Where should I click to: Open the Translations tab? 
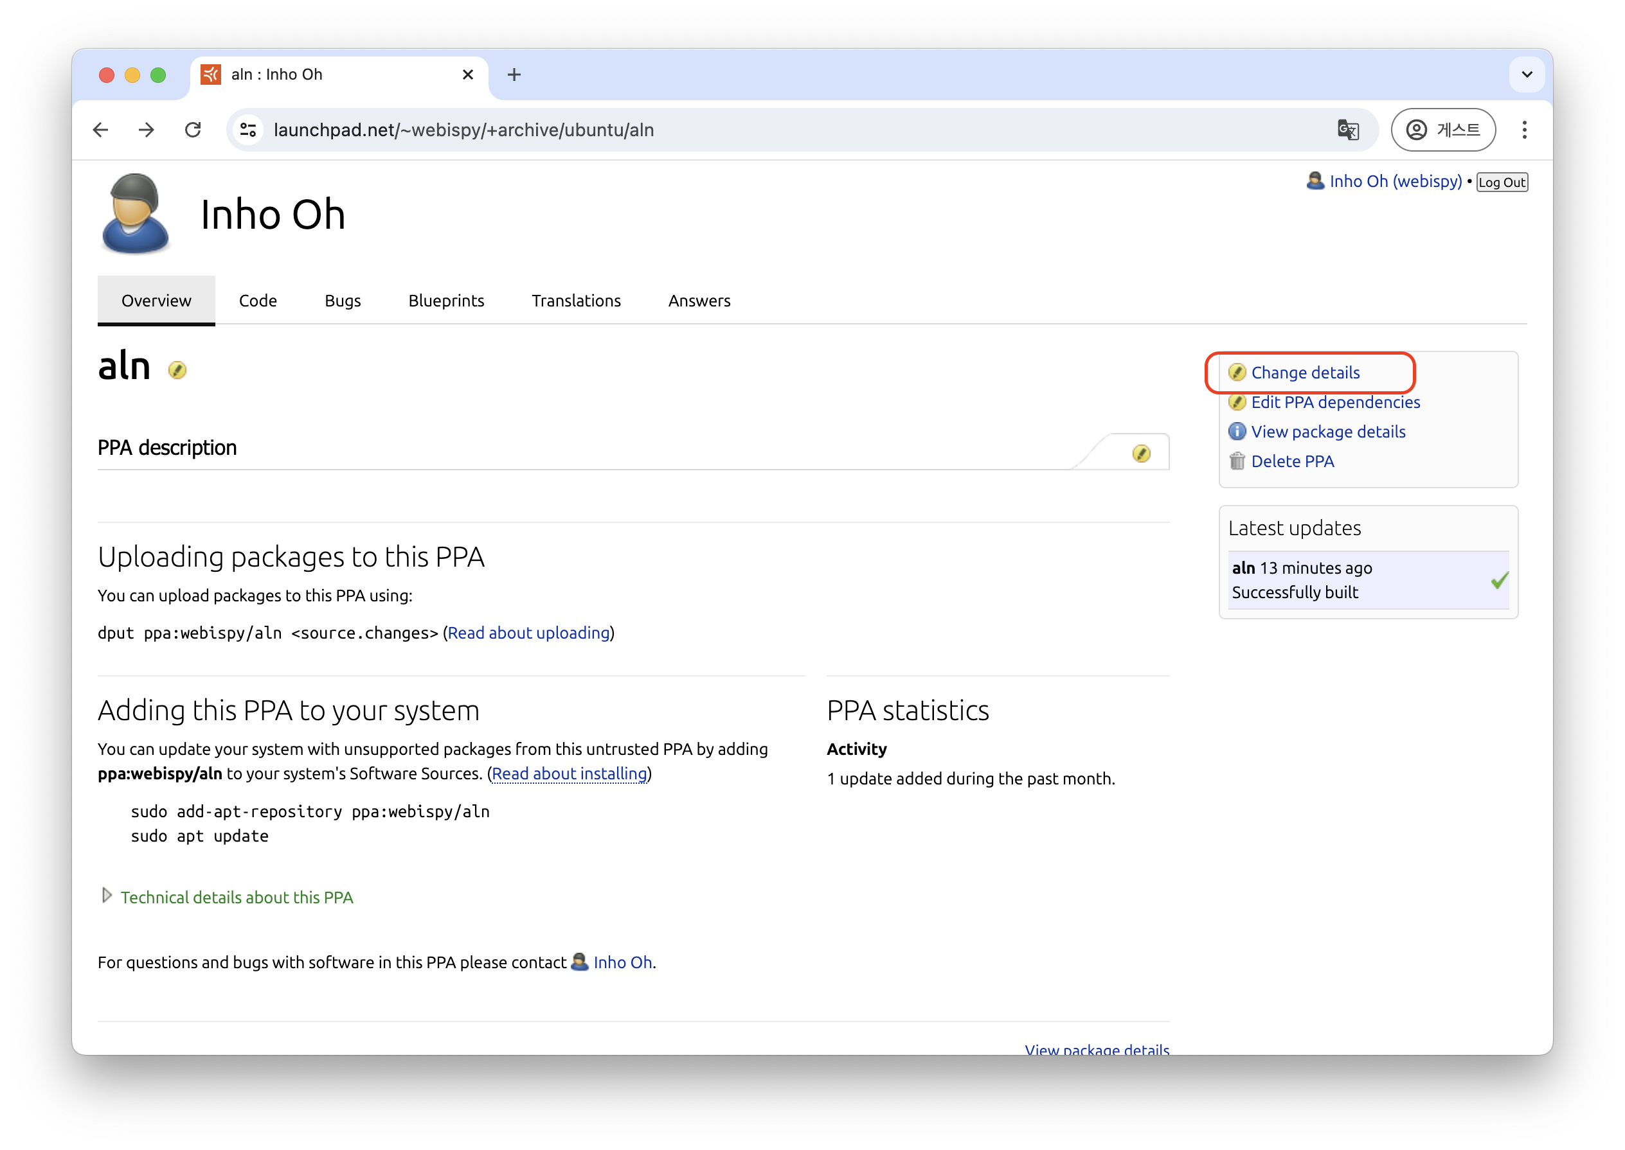(576, 300)
